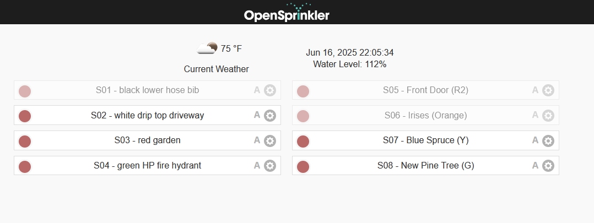Open the Current Weather label details
Screen dimensions: 594x223
pos(217,69)
